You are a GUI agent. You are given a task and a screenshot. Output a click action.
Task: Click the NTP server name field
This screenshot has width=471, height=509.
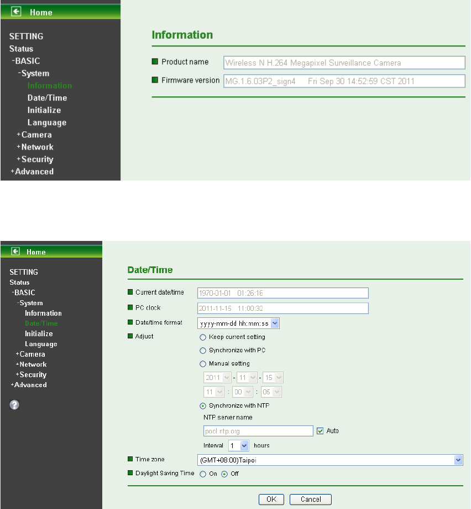tap(258, 431)
